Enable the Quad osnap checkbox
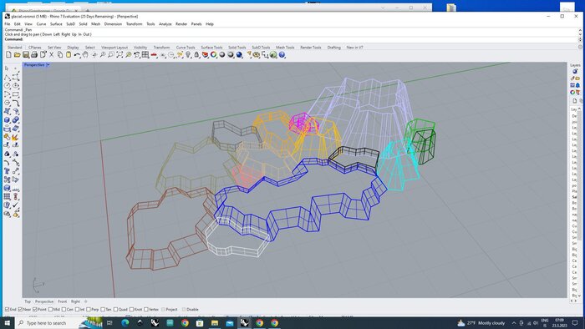The width and height of the screenshot is (585, 329). (x=115, y=309)
